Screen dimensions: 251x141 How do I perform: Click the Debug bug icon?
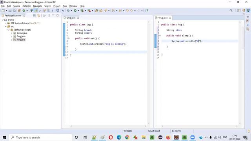(68, 11)
